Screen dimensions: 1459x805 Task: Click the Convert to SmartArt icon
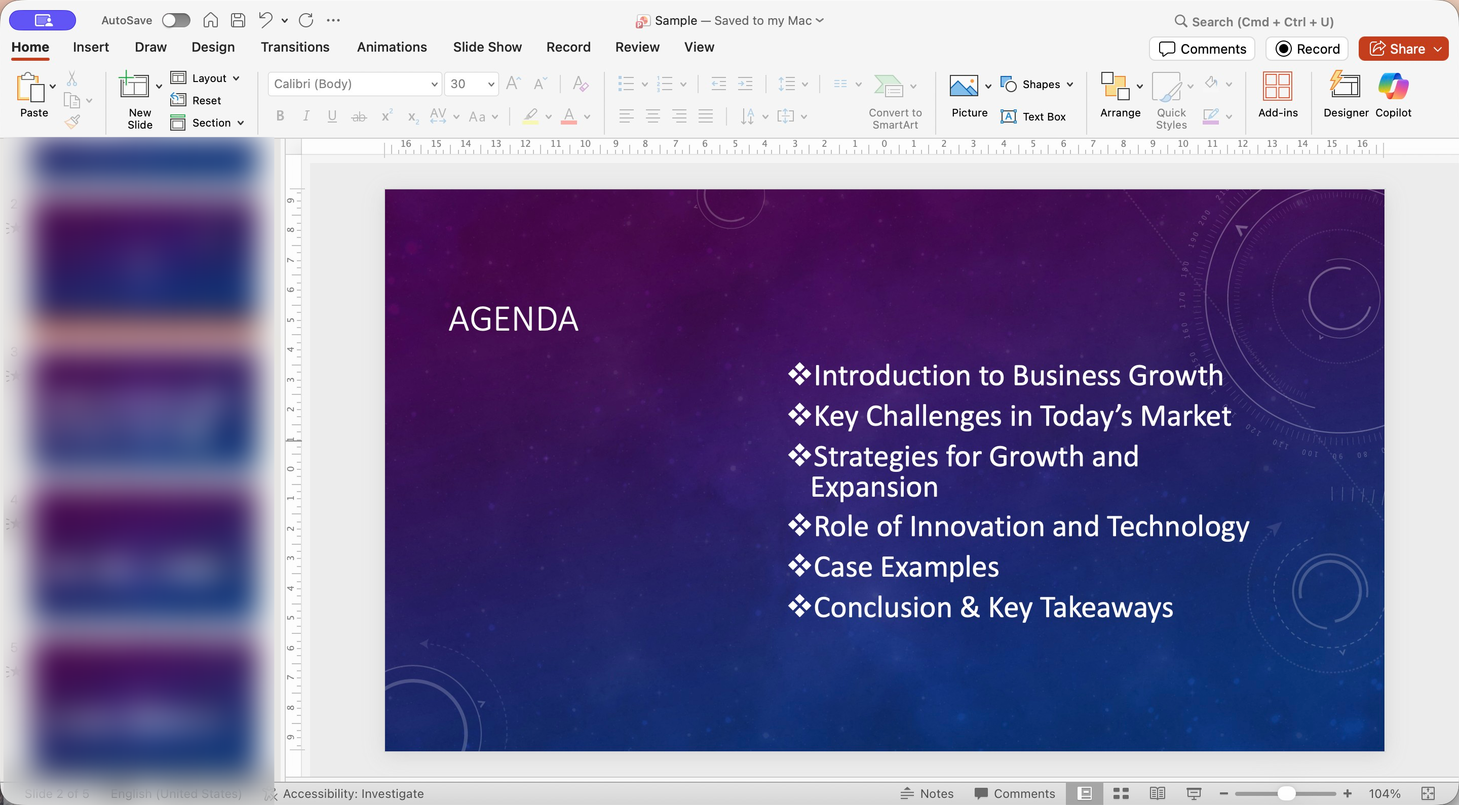click(x=888, y=87)
